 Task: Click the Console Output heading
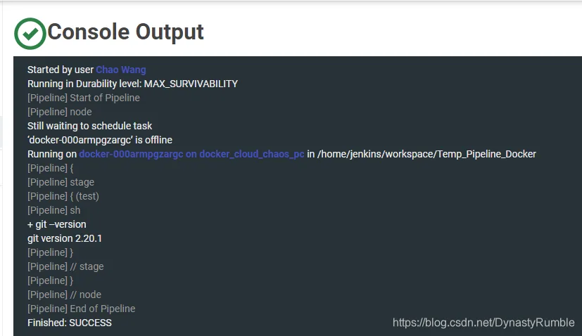tap(125, 32)
